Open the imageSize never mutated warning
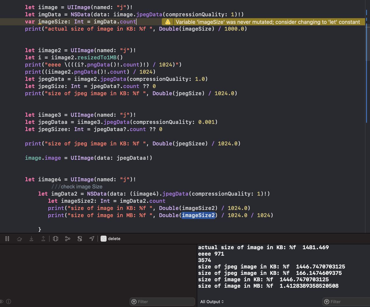This screenshot has height=307, width=370. pyautogui.click(x=268, y=22)
